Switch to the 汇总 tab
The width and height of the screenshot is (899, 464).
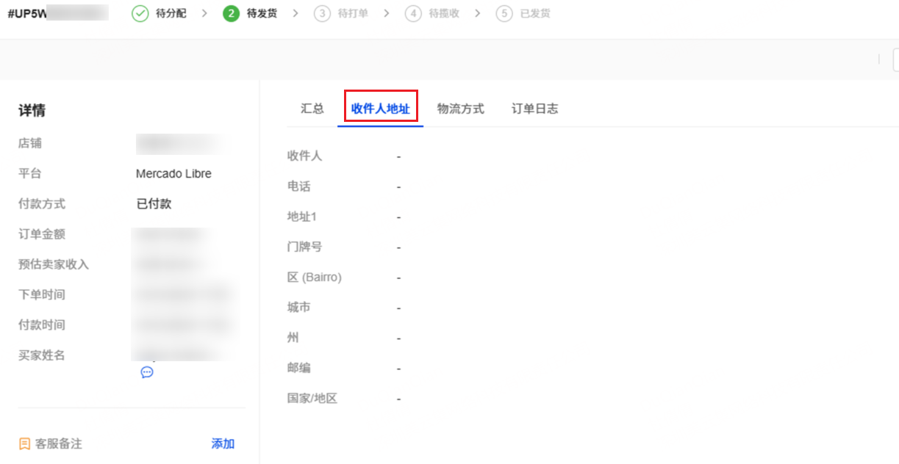point(312,109)
